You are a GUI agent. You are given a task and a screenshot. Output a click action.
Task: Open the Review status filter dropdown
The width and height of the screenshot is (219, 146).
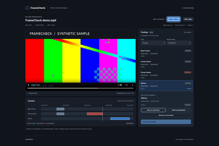click(x=179, y=43)
